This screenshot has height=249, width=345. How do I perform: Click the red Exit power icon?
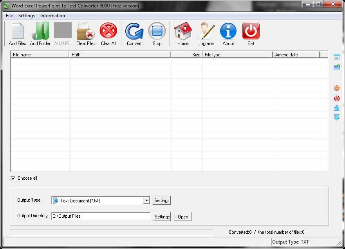(x=251, y=31)
